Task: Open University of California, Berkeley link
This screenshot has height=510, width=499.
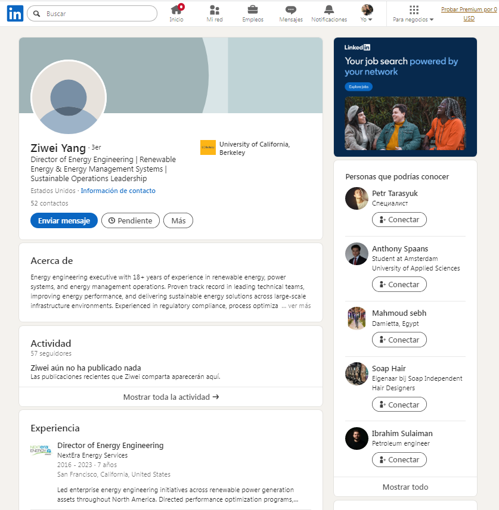Action: [x=255, y=148]
